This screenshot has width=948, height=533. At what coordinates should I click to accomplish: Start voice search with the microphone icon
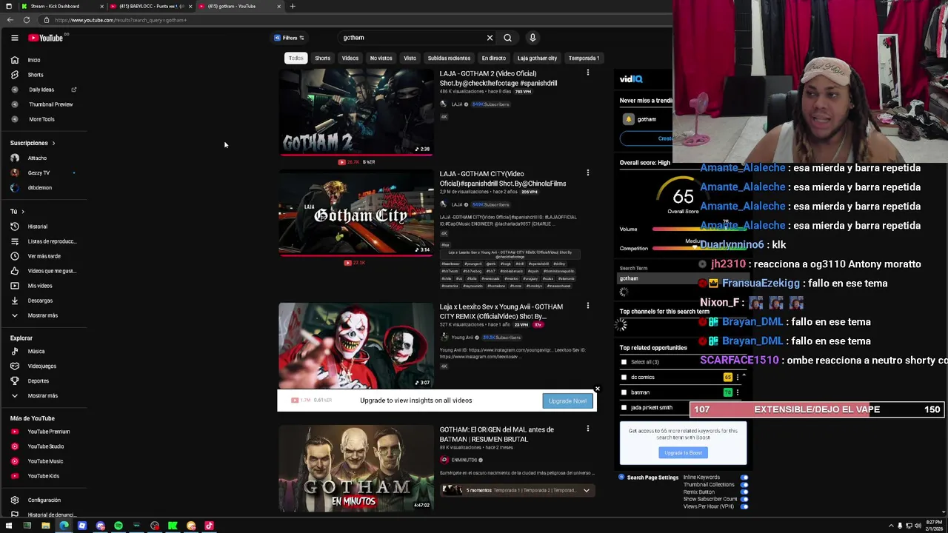(533, 38)
